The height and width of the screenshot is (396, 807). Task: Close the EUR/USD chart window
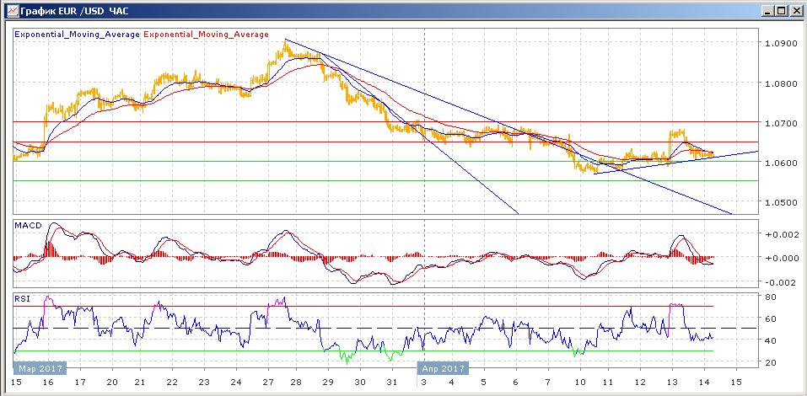pyautogui.click(x=795, y=10)
